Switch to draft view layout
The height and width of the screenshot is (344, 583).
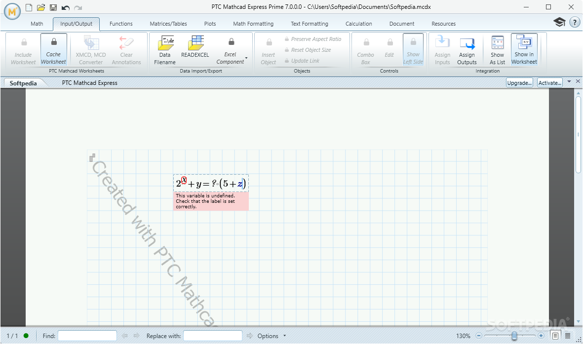(568, 336)
